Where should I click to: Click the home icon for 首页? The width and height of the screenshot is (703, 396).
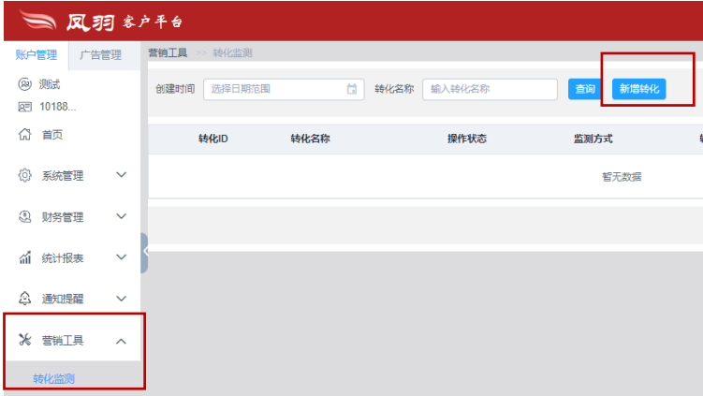(25, 135)
